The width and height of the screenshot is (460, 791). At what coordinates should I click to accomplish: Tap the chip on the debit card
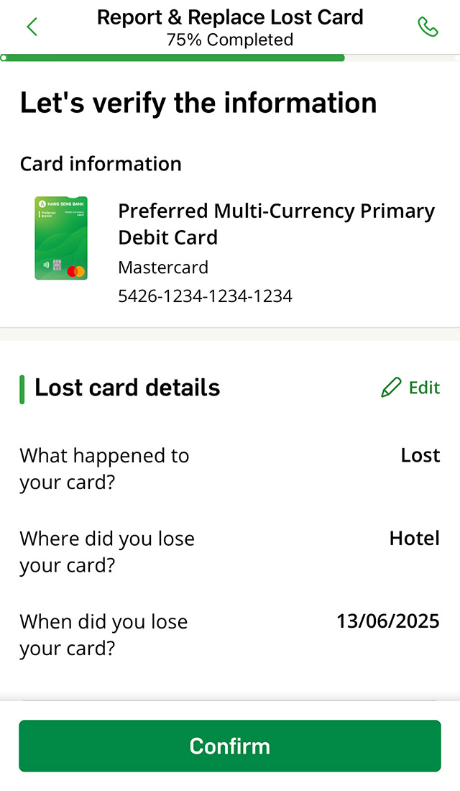(56, 265)
